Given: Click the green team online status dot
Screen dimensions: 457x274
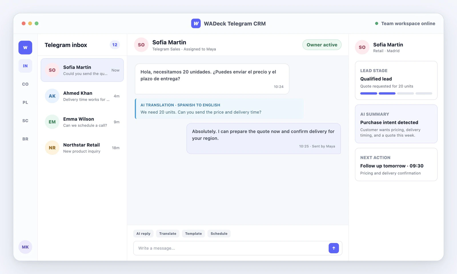Looking at the screenshot, I should [x=376, y=23].
